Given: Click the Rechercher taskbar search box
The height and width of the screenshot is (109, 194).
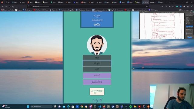Looking at the screenshot, I should coord(42,107).
